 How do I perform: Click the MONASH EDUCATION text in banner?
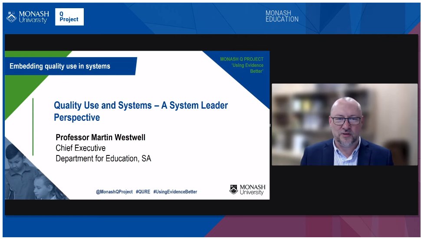[x=282, y=16]
